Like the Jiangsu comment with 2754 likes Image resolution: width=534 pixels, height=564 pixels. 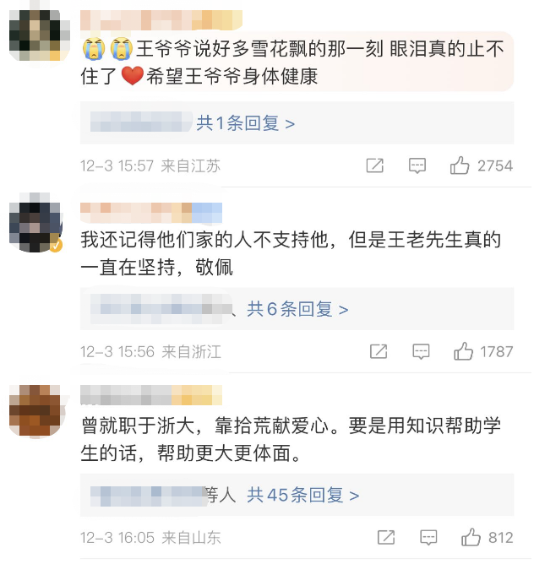click(x=460, y=165)
